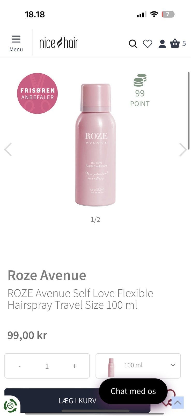Go to the nice hair logo home
This screenshot has height=416, width=191.
[x=59, y=43]
